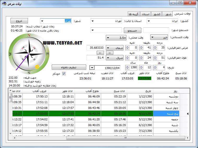Viewport: 198px width, 148px height.
Task: Click the table's vertical scrollbar up arrow
Action: 10,91
